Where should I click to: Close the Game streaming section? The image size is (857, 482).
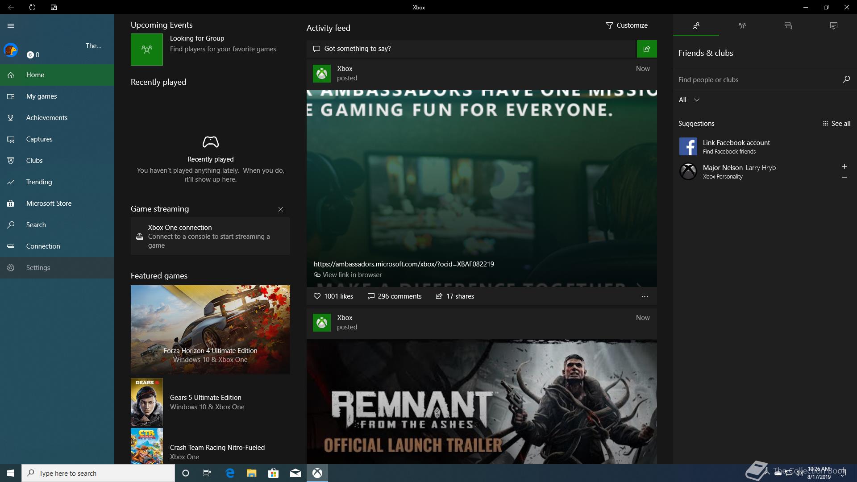[x=281, y=209]
